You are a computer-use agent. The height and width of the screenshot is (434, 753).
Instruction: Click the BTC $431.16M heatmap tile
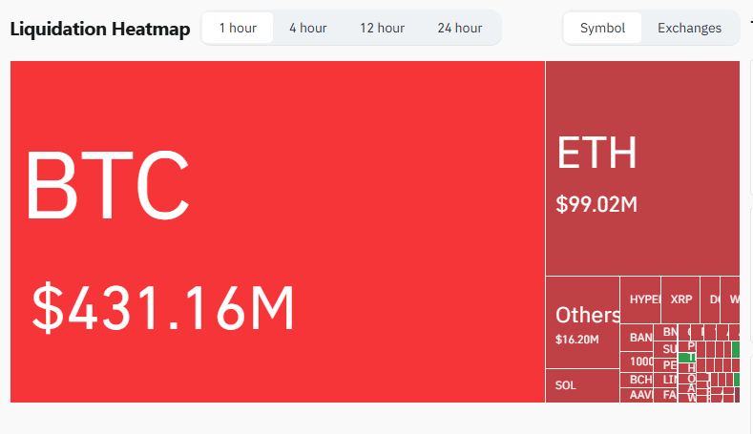tap(277, 231)
